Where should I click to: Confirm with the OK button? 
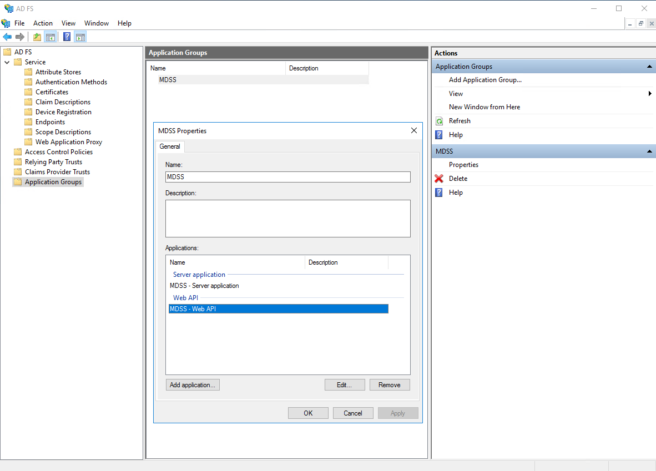click(x=309, y=413)
